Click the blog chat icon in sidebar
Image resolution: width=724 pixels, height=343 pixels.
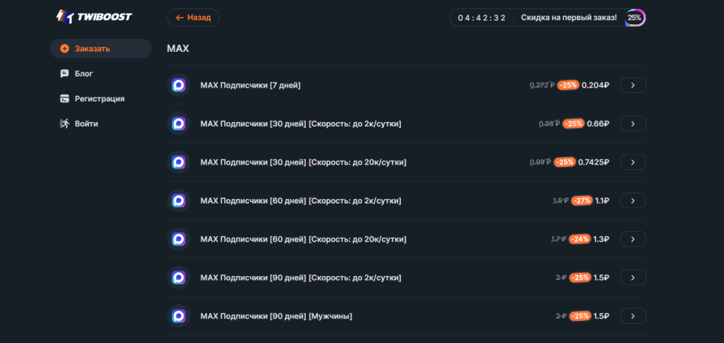pos(65,74)
